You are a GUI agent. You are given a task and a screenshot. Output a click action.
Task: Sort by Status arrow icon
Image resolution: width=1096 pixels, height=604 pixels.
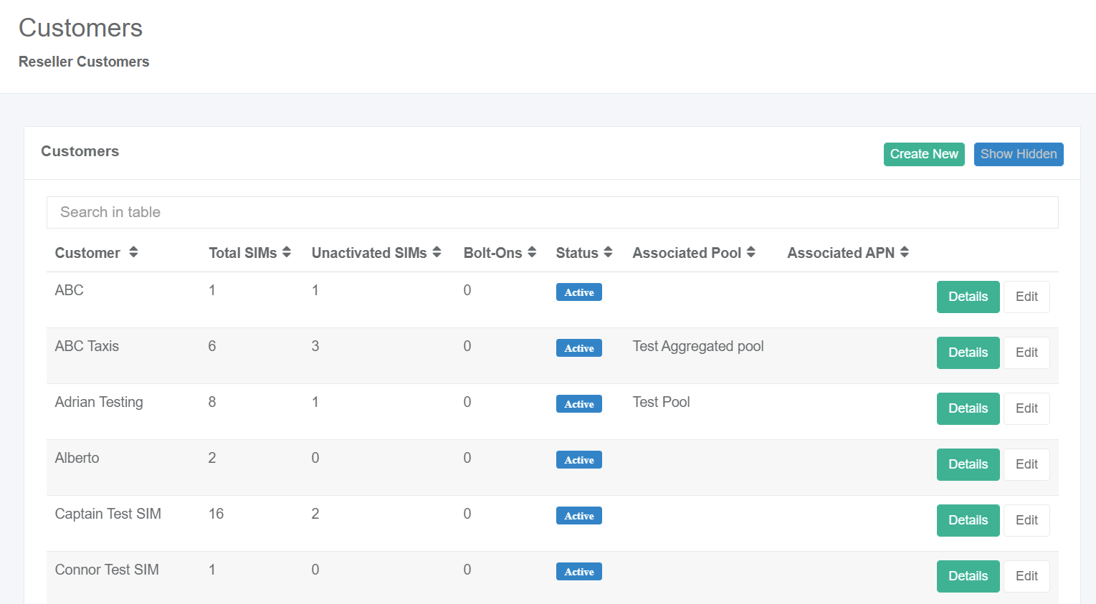coord(608,252)
